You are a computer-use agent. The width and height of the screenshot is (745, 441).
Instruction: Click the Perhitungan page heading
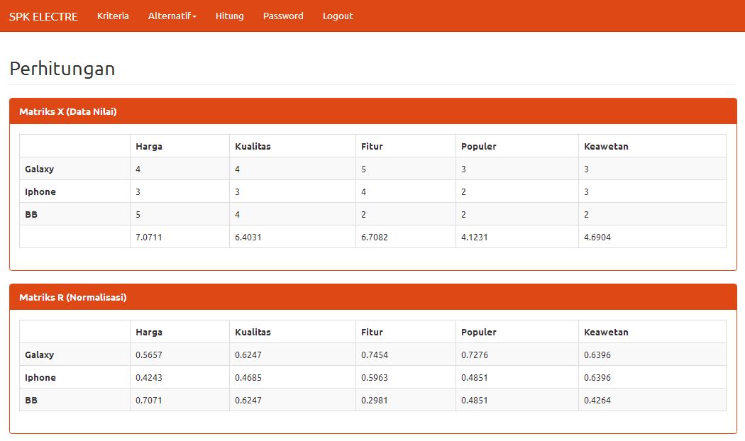click(62, 69)
